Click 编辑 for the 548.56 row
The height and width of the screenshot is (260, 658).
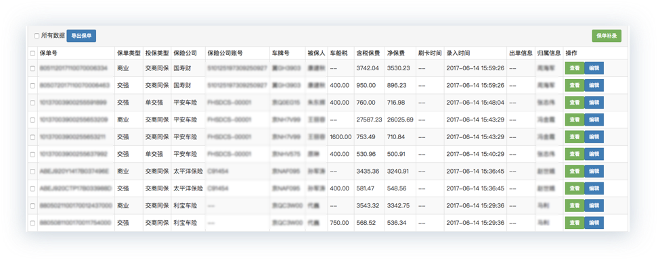(x=594, y=188)
